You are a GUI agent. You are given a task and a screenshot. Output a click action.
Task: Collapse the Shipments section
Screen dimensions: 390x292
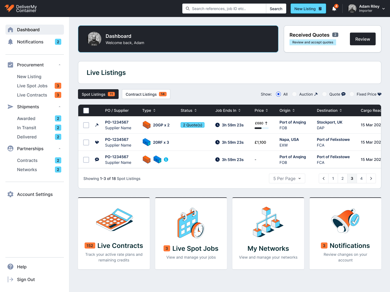[60, 107]
